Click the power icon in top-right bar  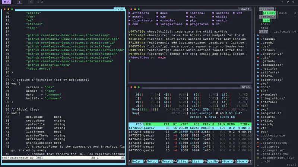click(x=293, y=2)
